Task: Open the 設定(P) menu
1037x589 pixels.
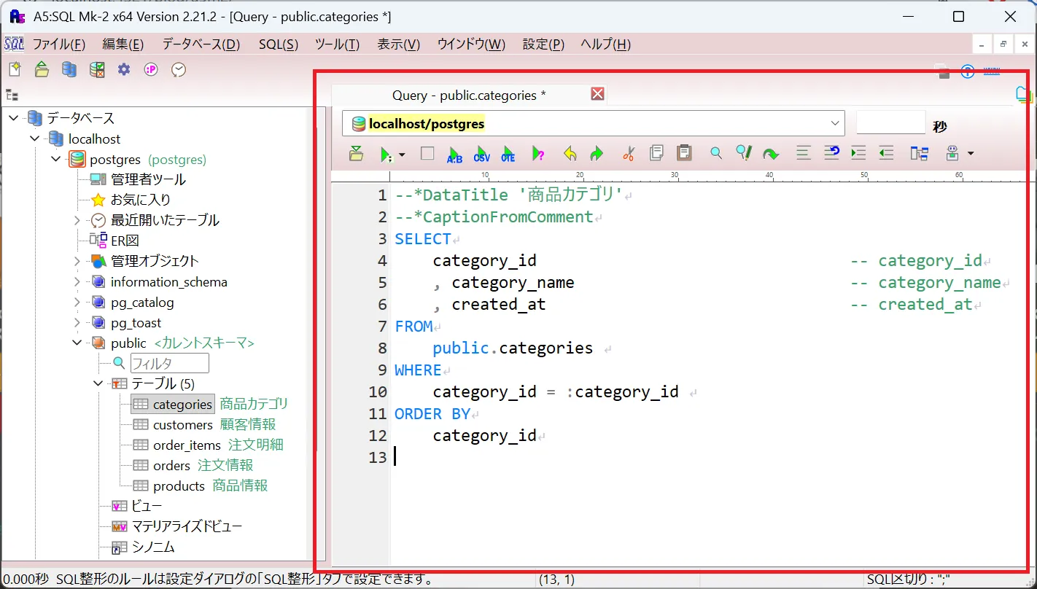Action: [x=543, y=44]
